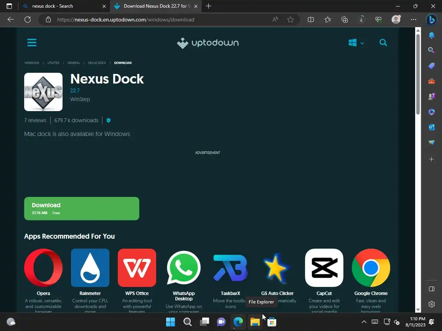Image resolution: width=442 pixels, height=331 pixels.
Task: Click the Nexus Dock app logo
Action: pyautogui.click(x=43, y=92)
